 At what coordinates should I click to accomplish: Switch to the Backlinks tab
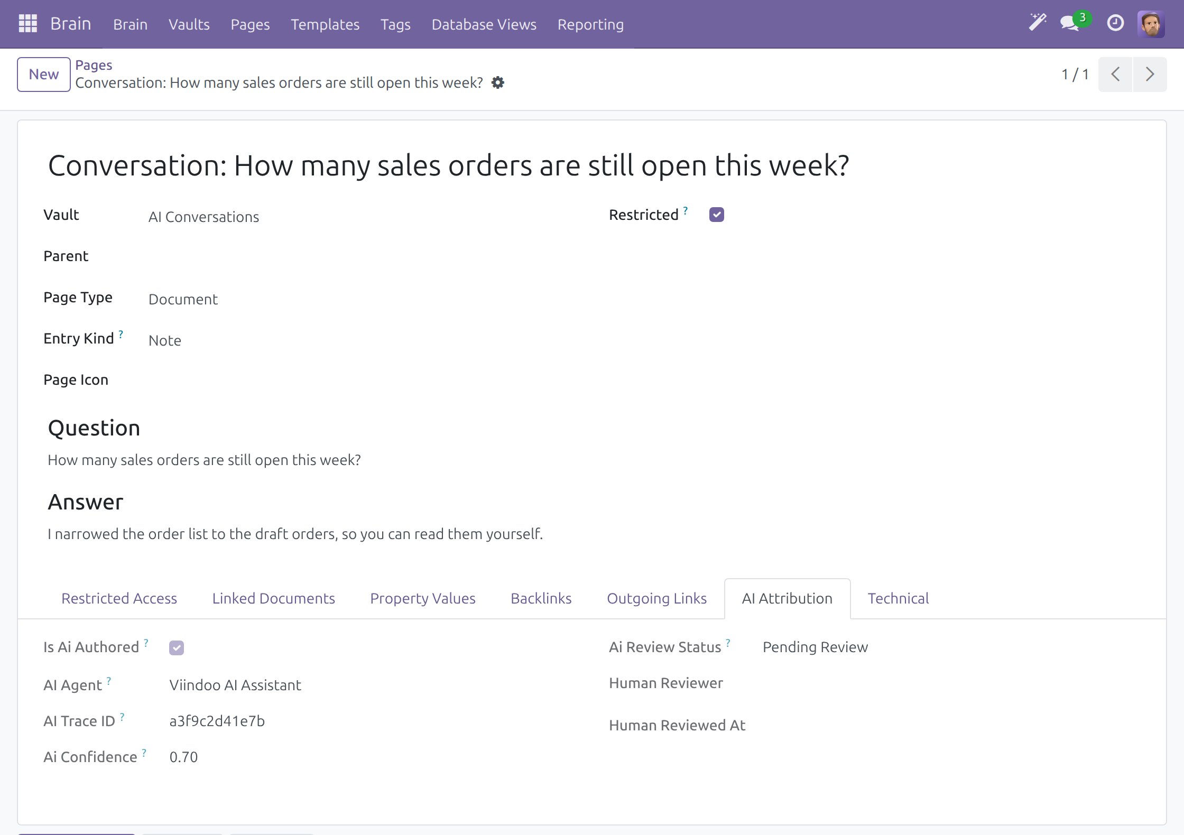541,598
